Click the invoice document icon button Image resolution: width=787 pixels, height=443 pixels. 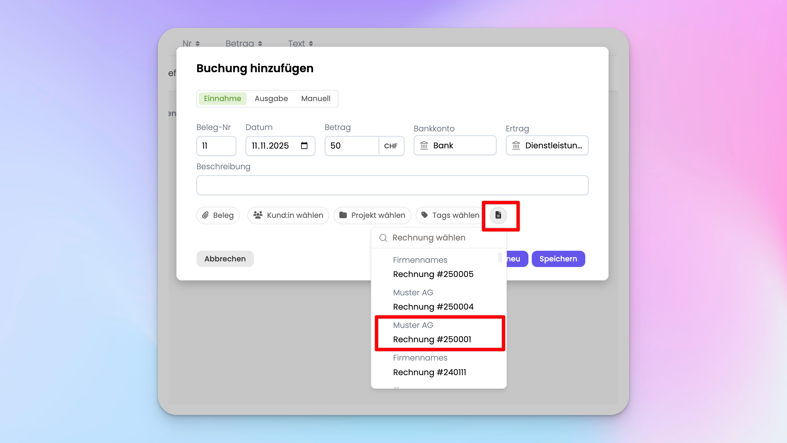[498, 215]
